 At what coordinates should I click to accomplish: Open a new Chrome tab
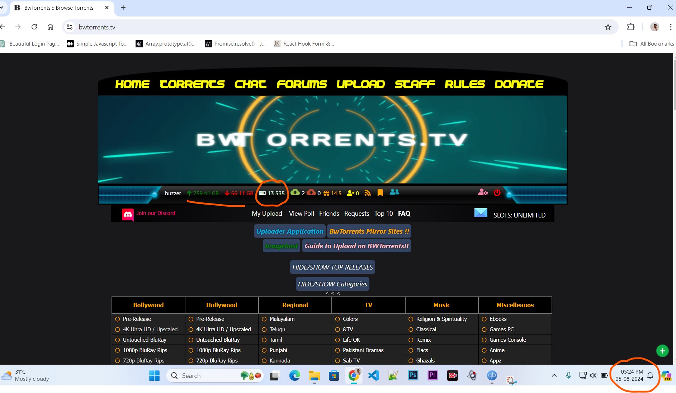click(x=123, y=8)
